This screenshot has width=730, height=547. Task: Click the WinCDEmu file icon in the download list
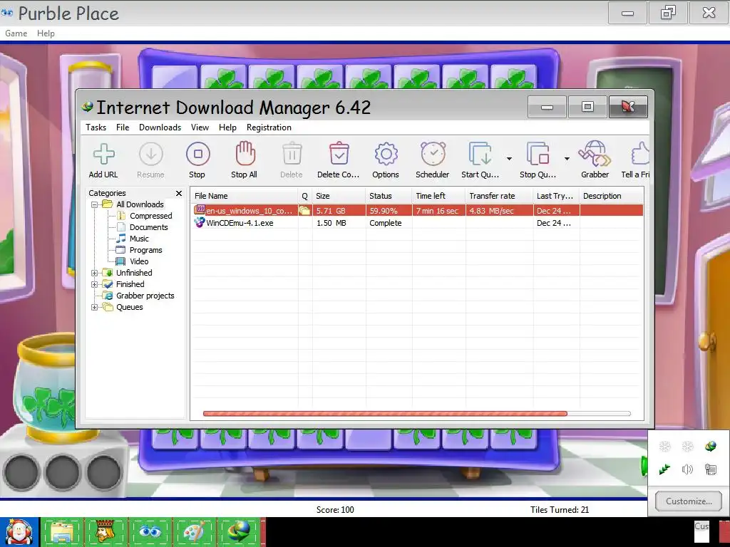(x=200, y=222)
